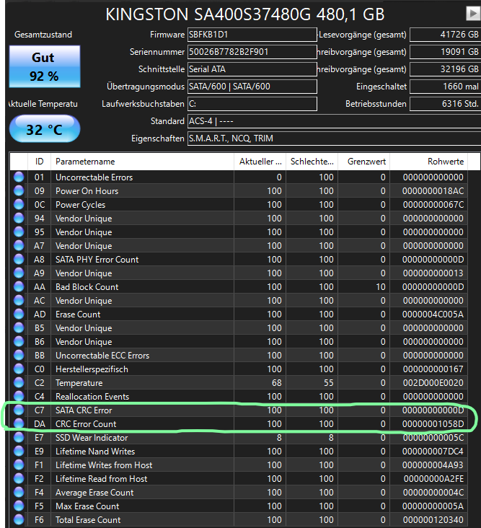Viewport: 481px width, 528px height.
Task: Click the Eingeschaltet value 1660 mal
Action: pyautogui.click(x=445, y=87)
